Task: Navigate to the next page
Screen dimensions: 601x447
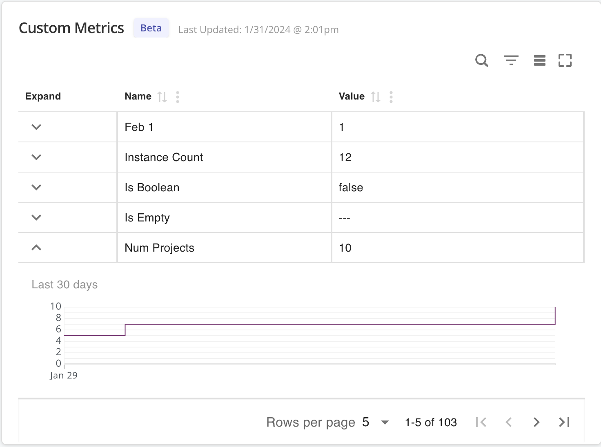Action: pos(536,422)
